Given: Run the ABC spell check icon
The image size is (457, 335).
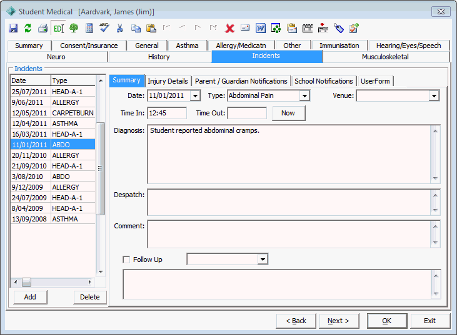Looking at the screenshot, I should click(x=104, y=27).
